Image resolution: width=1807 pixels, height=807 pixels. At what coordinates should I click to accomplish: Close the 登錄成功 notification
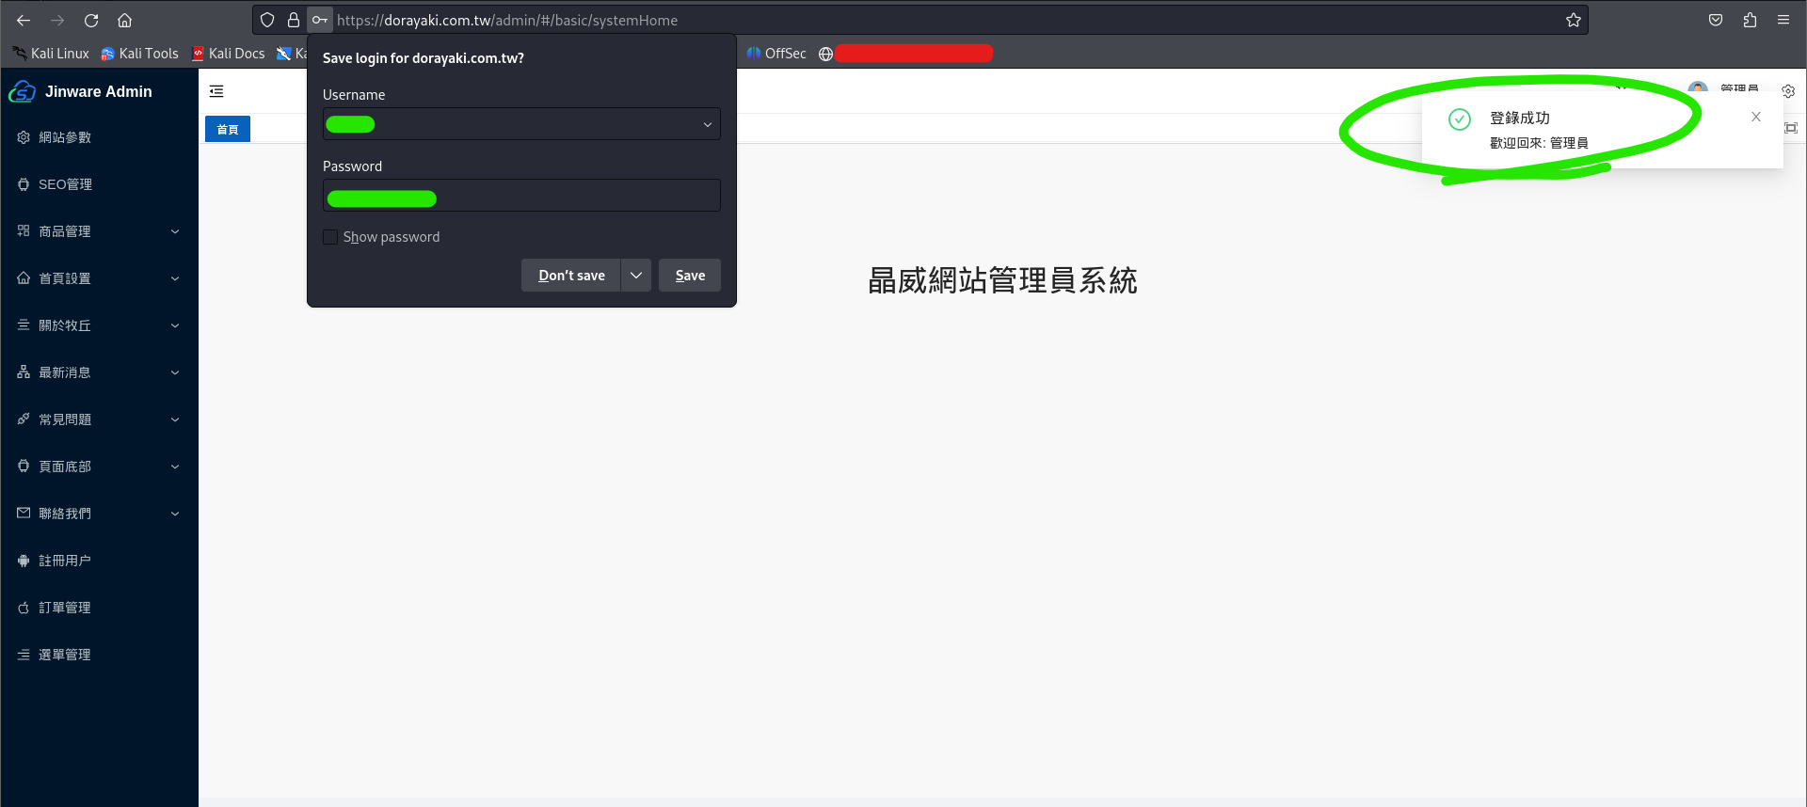[x=1756, y=117]
